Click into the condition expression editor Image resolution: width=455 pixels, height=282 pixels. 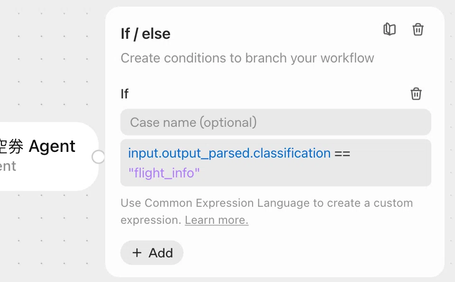(x=276, y=163)
